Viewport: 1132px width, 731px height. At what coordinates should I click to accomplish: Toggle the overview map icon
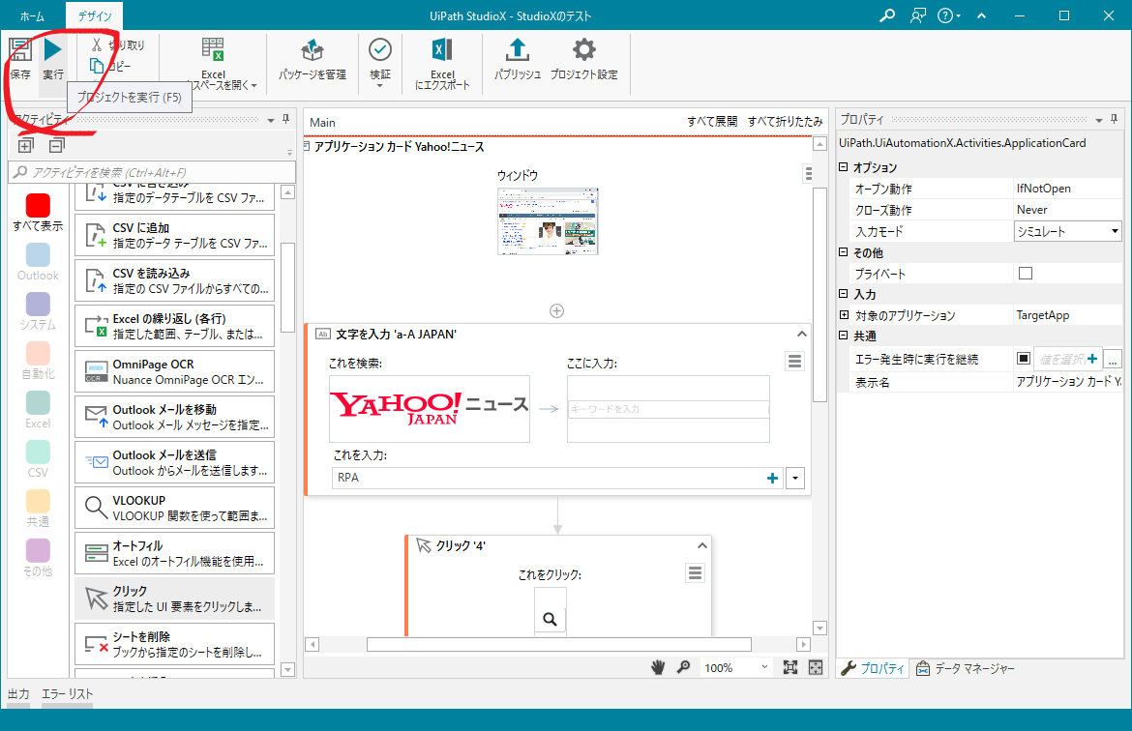click(816, 667)
